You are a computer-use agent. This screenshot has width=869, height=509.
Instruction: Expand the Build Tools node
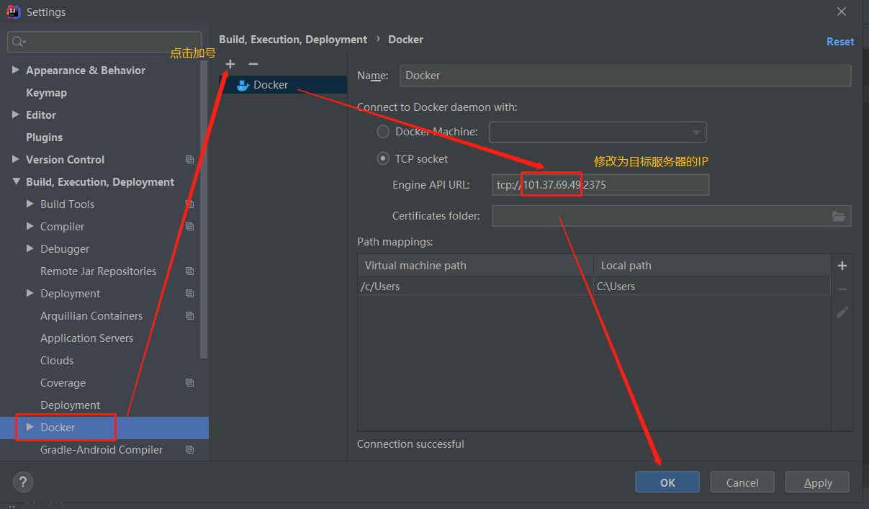click(30, 204)
